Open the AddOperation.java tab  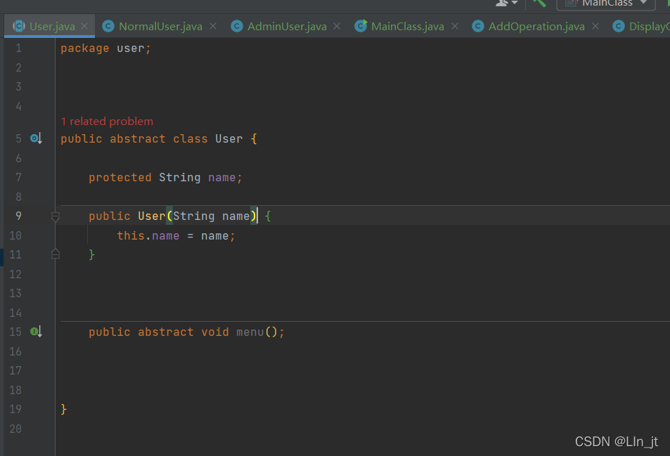tap(536, 27)
